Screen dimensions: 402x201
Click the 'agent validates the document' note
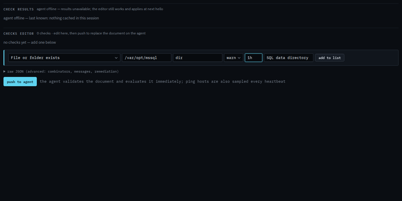[163, 82]
